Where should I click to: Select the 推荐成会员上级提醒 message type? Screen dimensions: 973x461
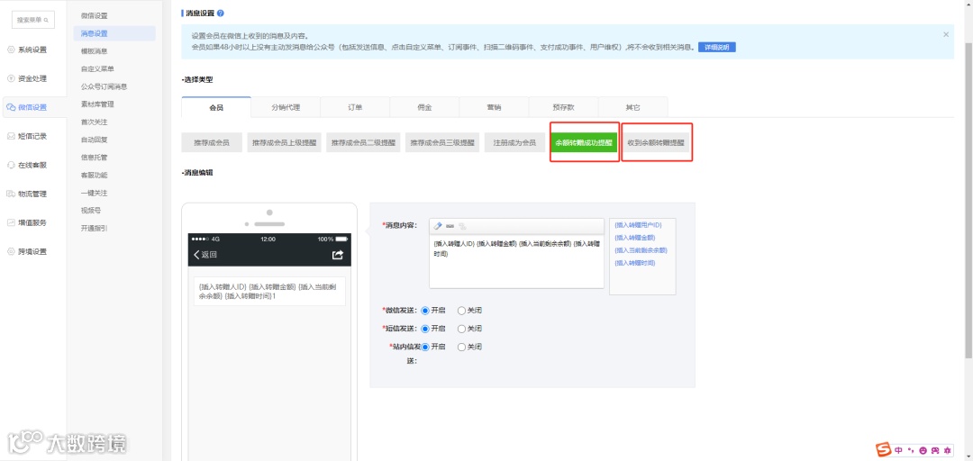(x=284, y=142)
